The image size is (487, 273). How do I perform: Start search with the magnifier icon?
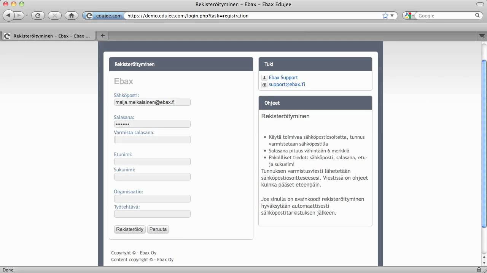tap(477, 16)
